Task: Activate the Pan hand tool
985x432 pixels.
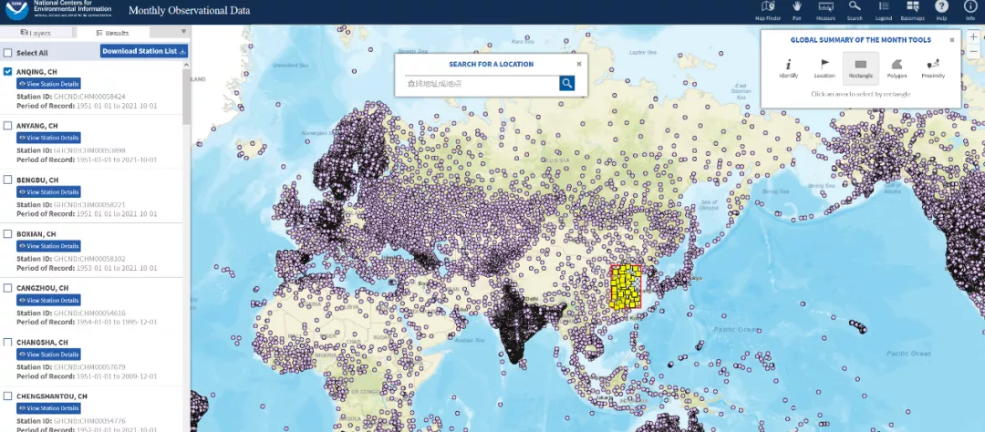Action: (x=796, y=11)
